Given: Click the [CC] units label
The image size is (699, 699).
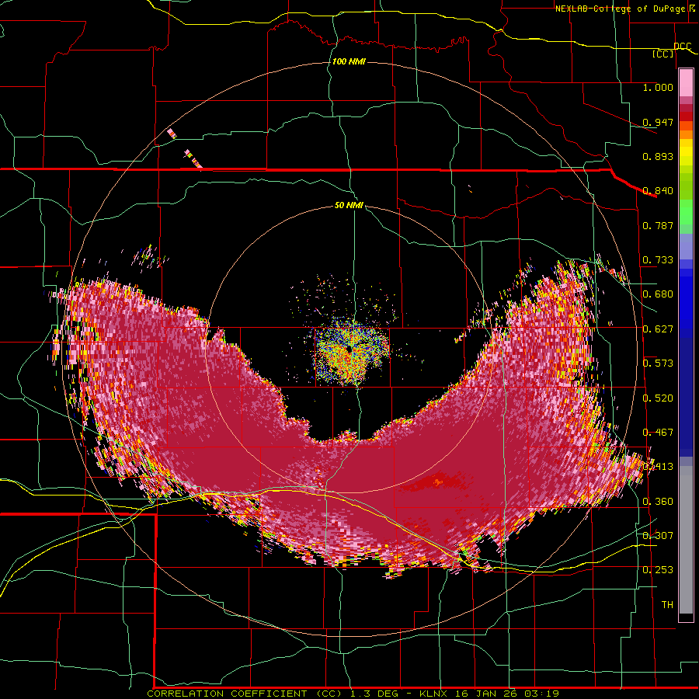Looking at the screenshot, I should (663, 54).
